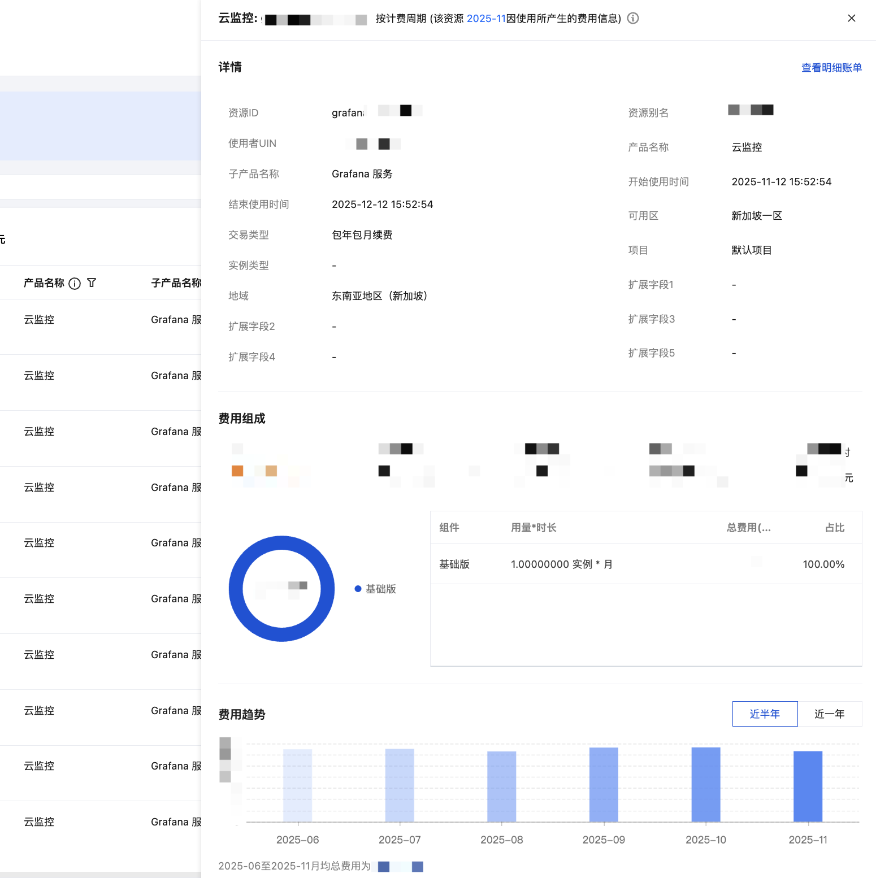Image resolution: width=876 pixels, height=878 pixels.
Task: Click the 子产品名称 header in the left table
Action: click(x=176, y=283)
